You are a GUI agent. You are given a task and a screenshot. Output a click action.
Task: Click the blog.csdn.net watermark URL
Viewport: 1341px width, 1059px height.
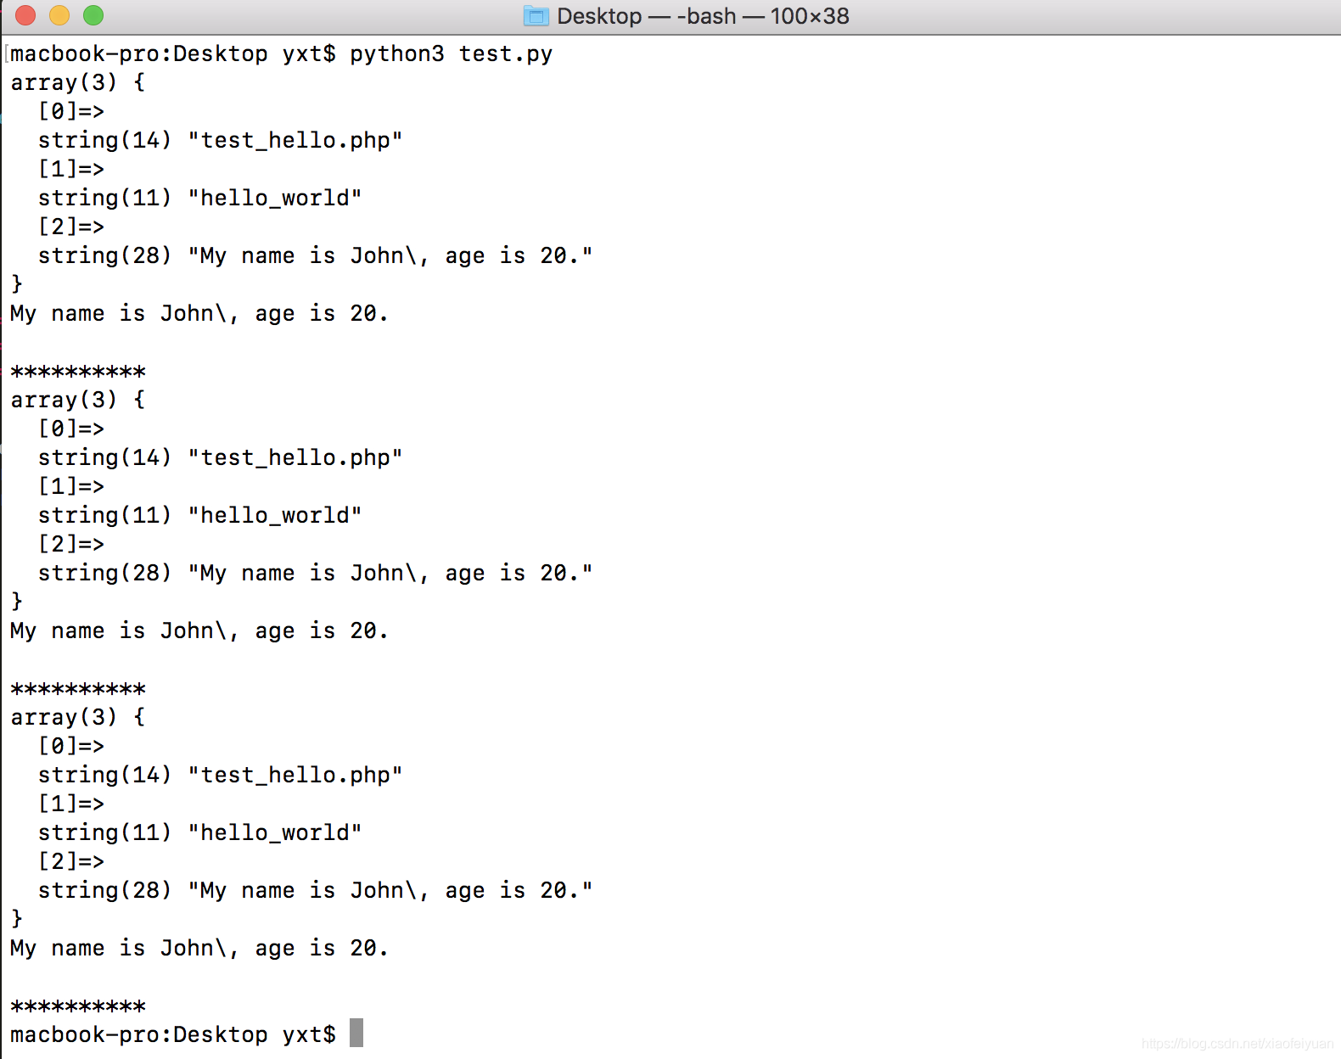[x=1237, y=1044]
